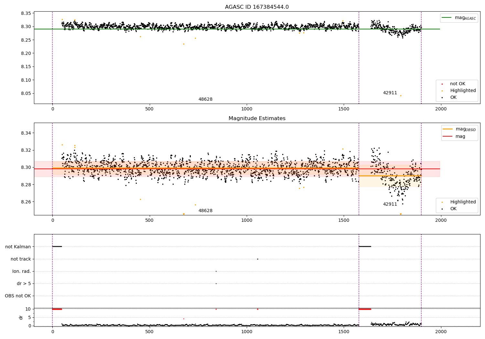Click the green line sample in mag AGASC legend
This screenshot has width=485, height=339.
(x=447, y=18)
